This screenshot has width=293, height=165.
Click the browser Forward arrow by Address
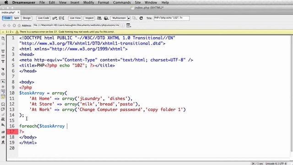pyautogui.click(x=9, y=25)
